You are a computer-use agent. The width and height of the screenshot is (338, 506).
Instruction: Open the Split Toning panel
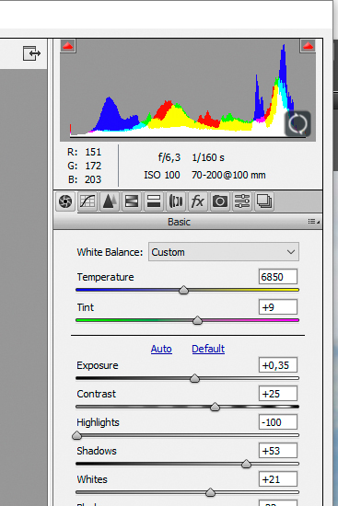(x=154, y=201)
